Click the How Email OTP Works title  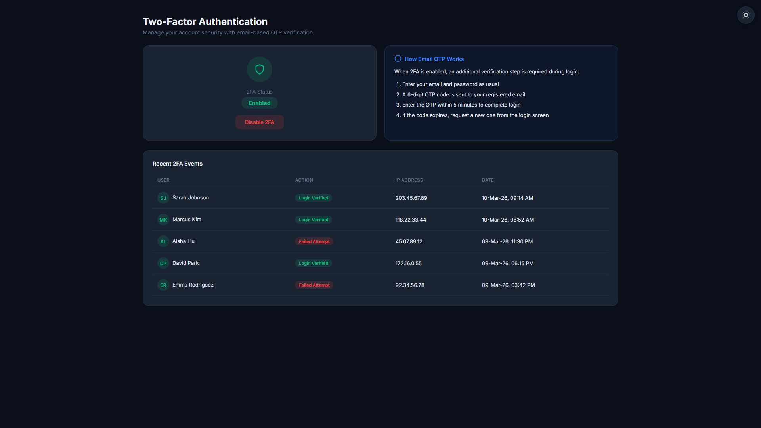(434, 59)
